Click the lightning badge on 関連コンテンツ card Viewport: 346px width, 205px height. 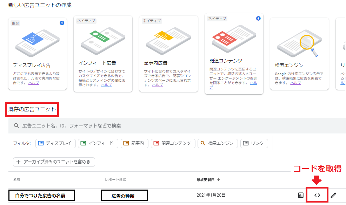click(x=258, y=18)
